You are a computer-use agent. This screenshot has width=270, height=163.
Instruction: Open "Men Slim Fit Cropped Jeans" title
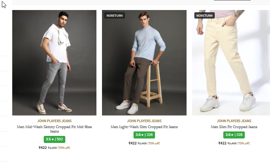pyautogui.click(x=234, y=127)
